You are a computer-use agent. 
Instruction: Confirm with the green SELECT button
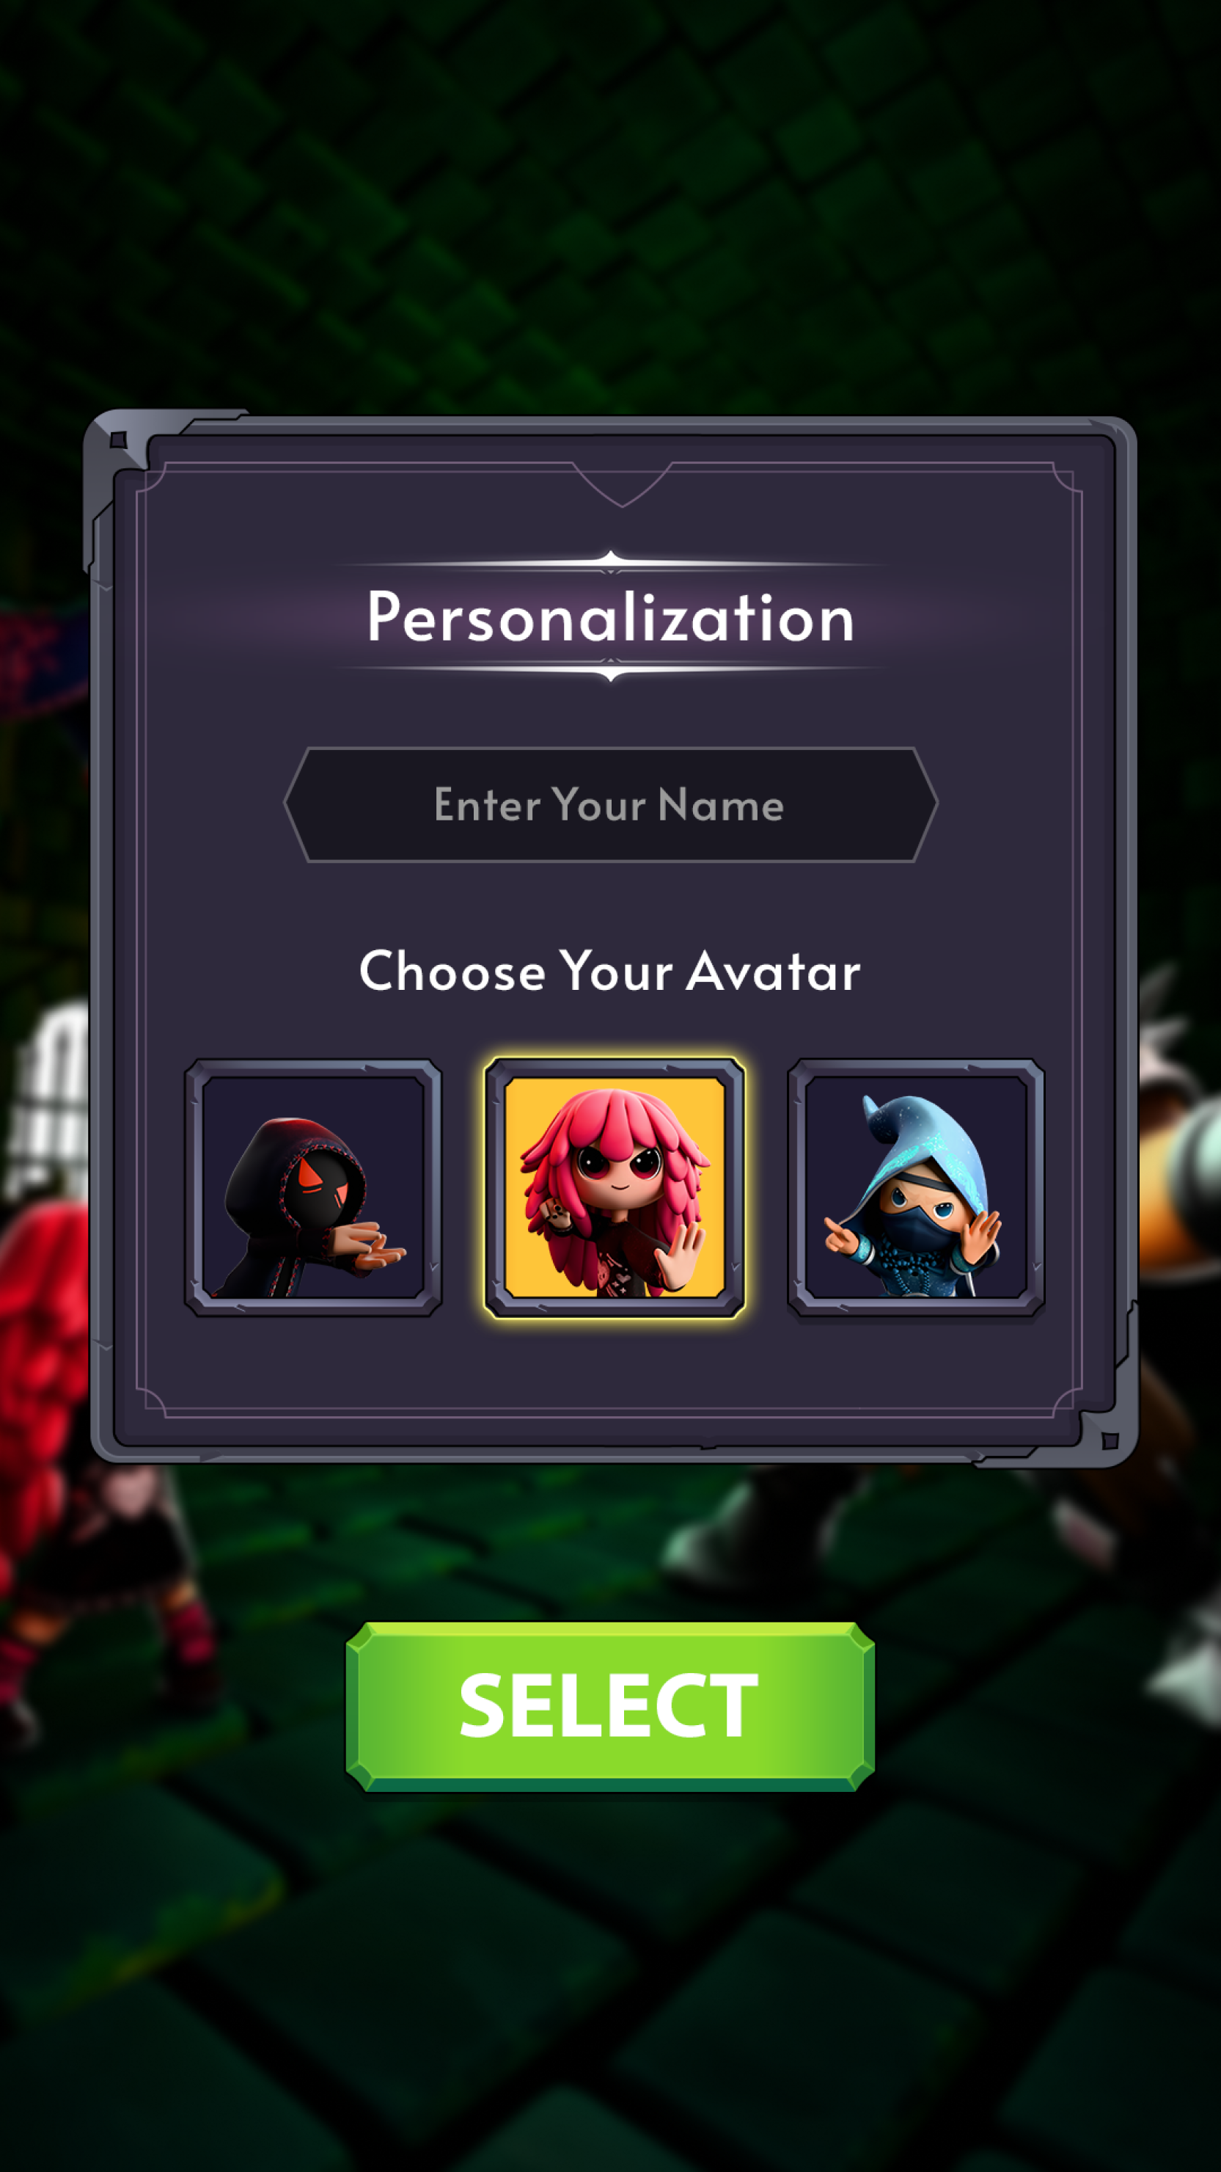pyautogui.click(x=610, y=1707)
